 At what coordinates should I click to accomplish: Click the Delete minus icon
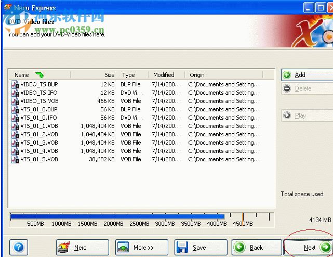287,88
